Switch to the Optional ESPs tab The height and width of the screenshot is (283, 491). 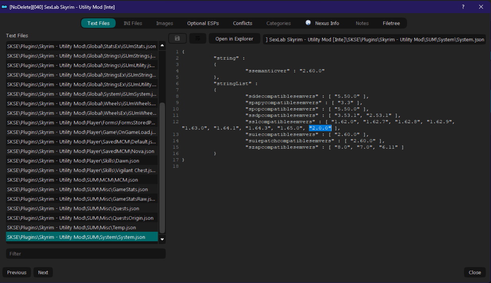[x=203, y=23]
